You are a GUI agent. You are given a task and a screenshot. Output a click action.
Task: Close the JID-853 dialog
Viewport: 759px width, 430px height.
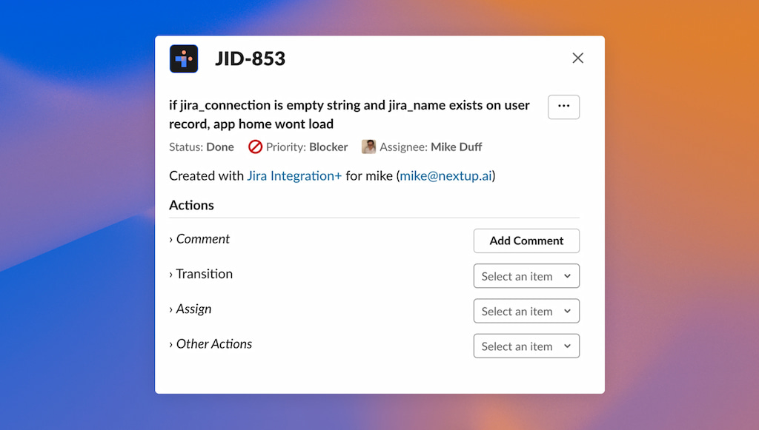tap(577, 58)
